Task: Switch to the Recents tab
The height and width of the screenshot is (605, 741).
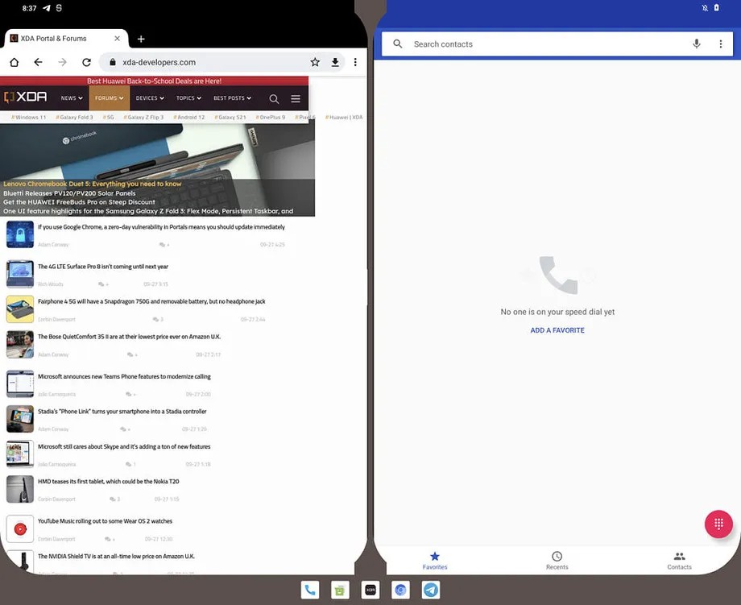Action: 557,560
